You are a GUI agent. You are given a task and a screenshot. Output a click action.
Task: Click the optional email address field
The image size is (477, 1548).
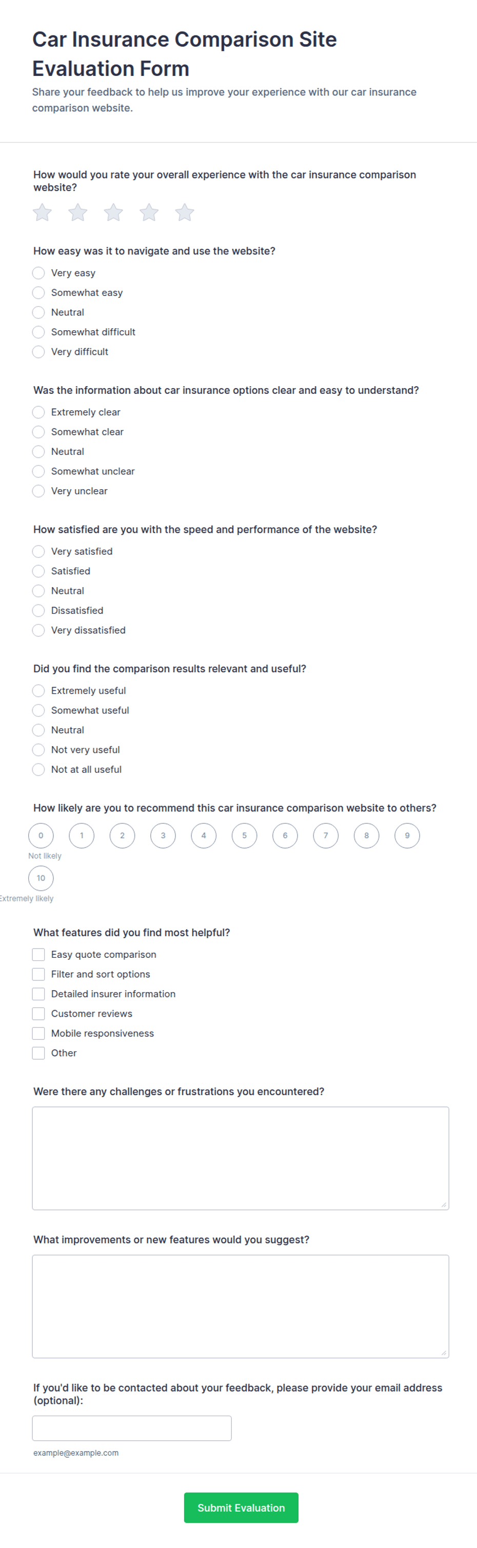tap(132, 1428)
